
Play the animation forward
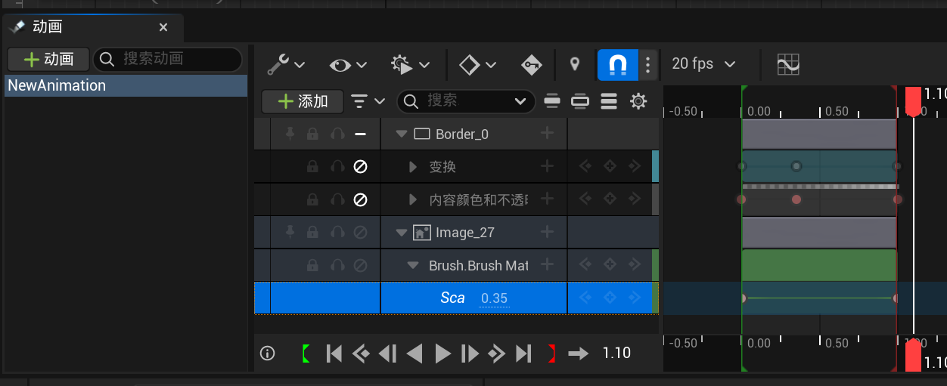pyautogui.click(x=443, y=353)
